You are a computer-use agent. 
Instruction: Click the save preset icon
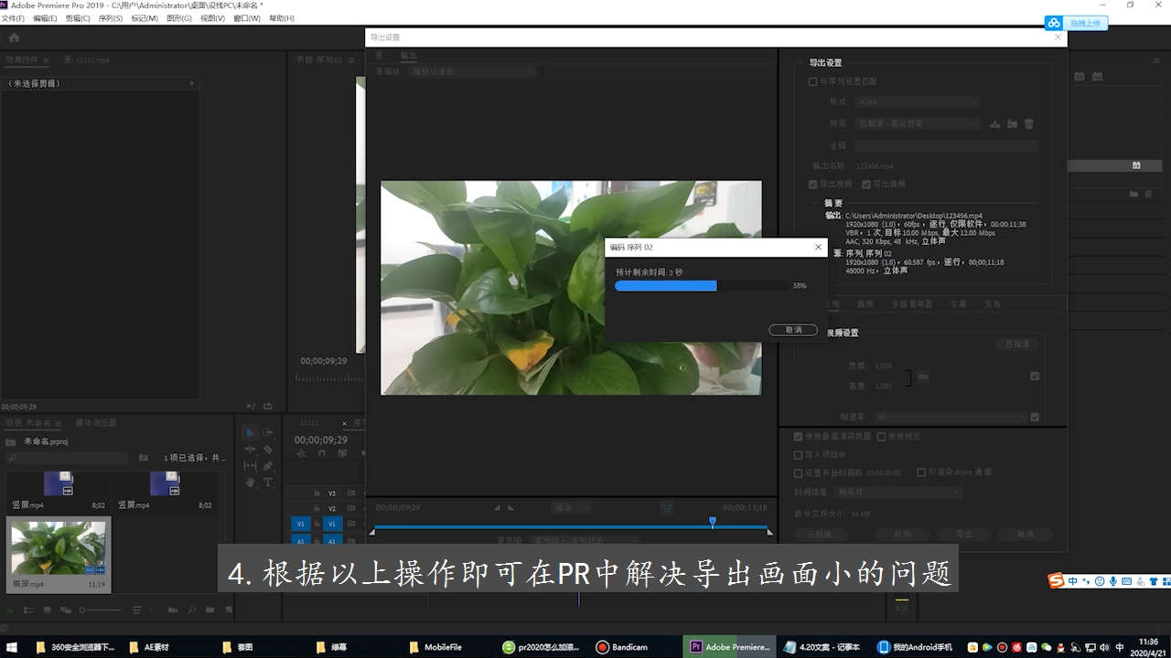click(995, 123)
